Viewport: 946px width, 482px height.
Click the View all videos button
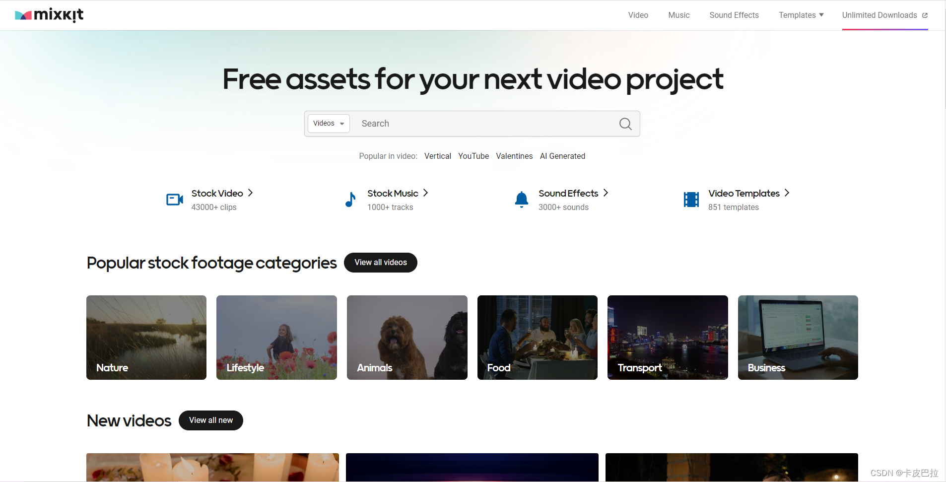pos(381,263)
